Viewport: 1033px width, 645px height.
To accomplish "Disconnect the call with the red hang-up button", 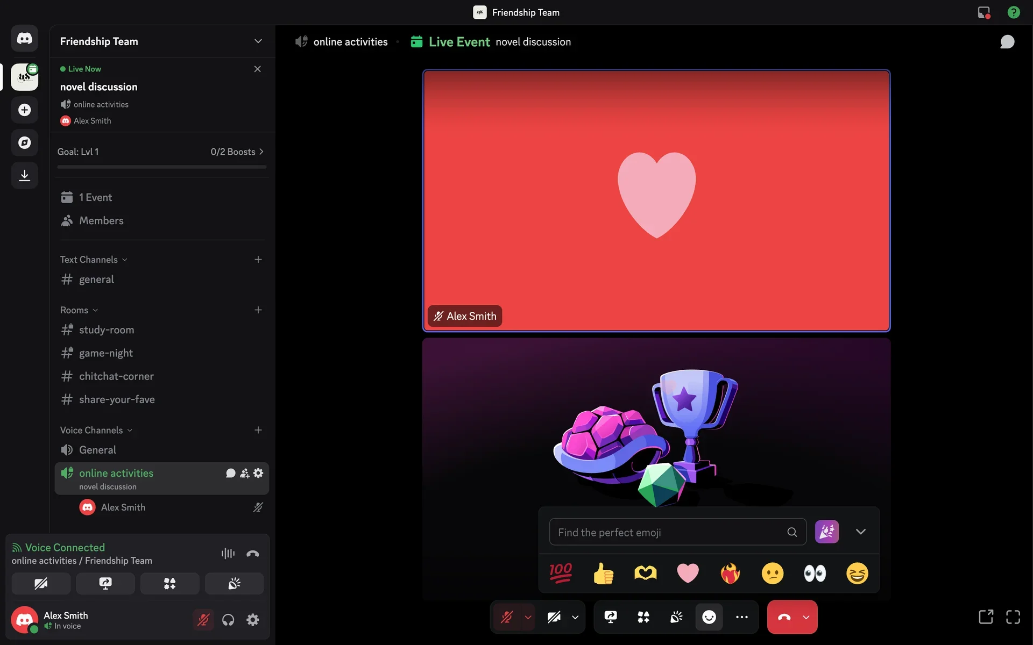I will tap(783, 617).
